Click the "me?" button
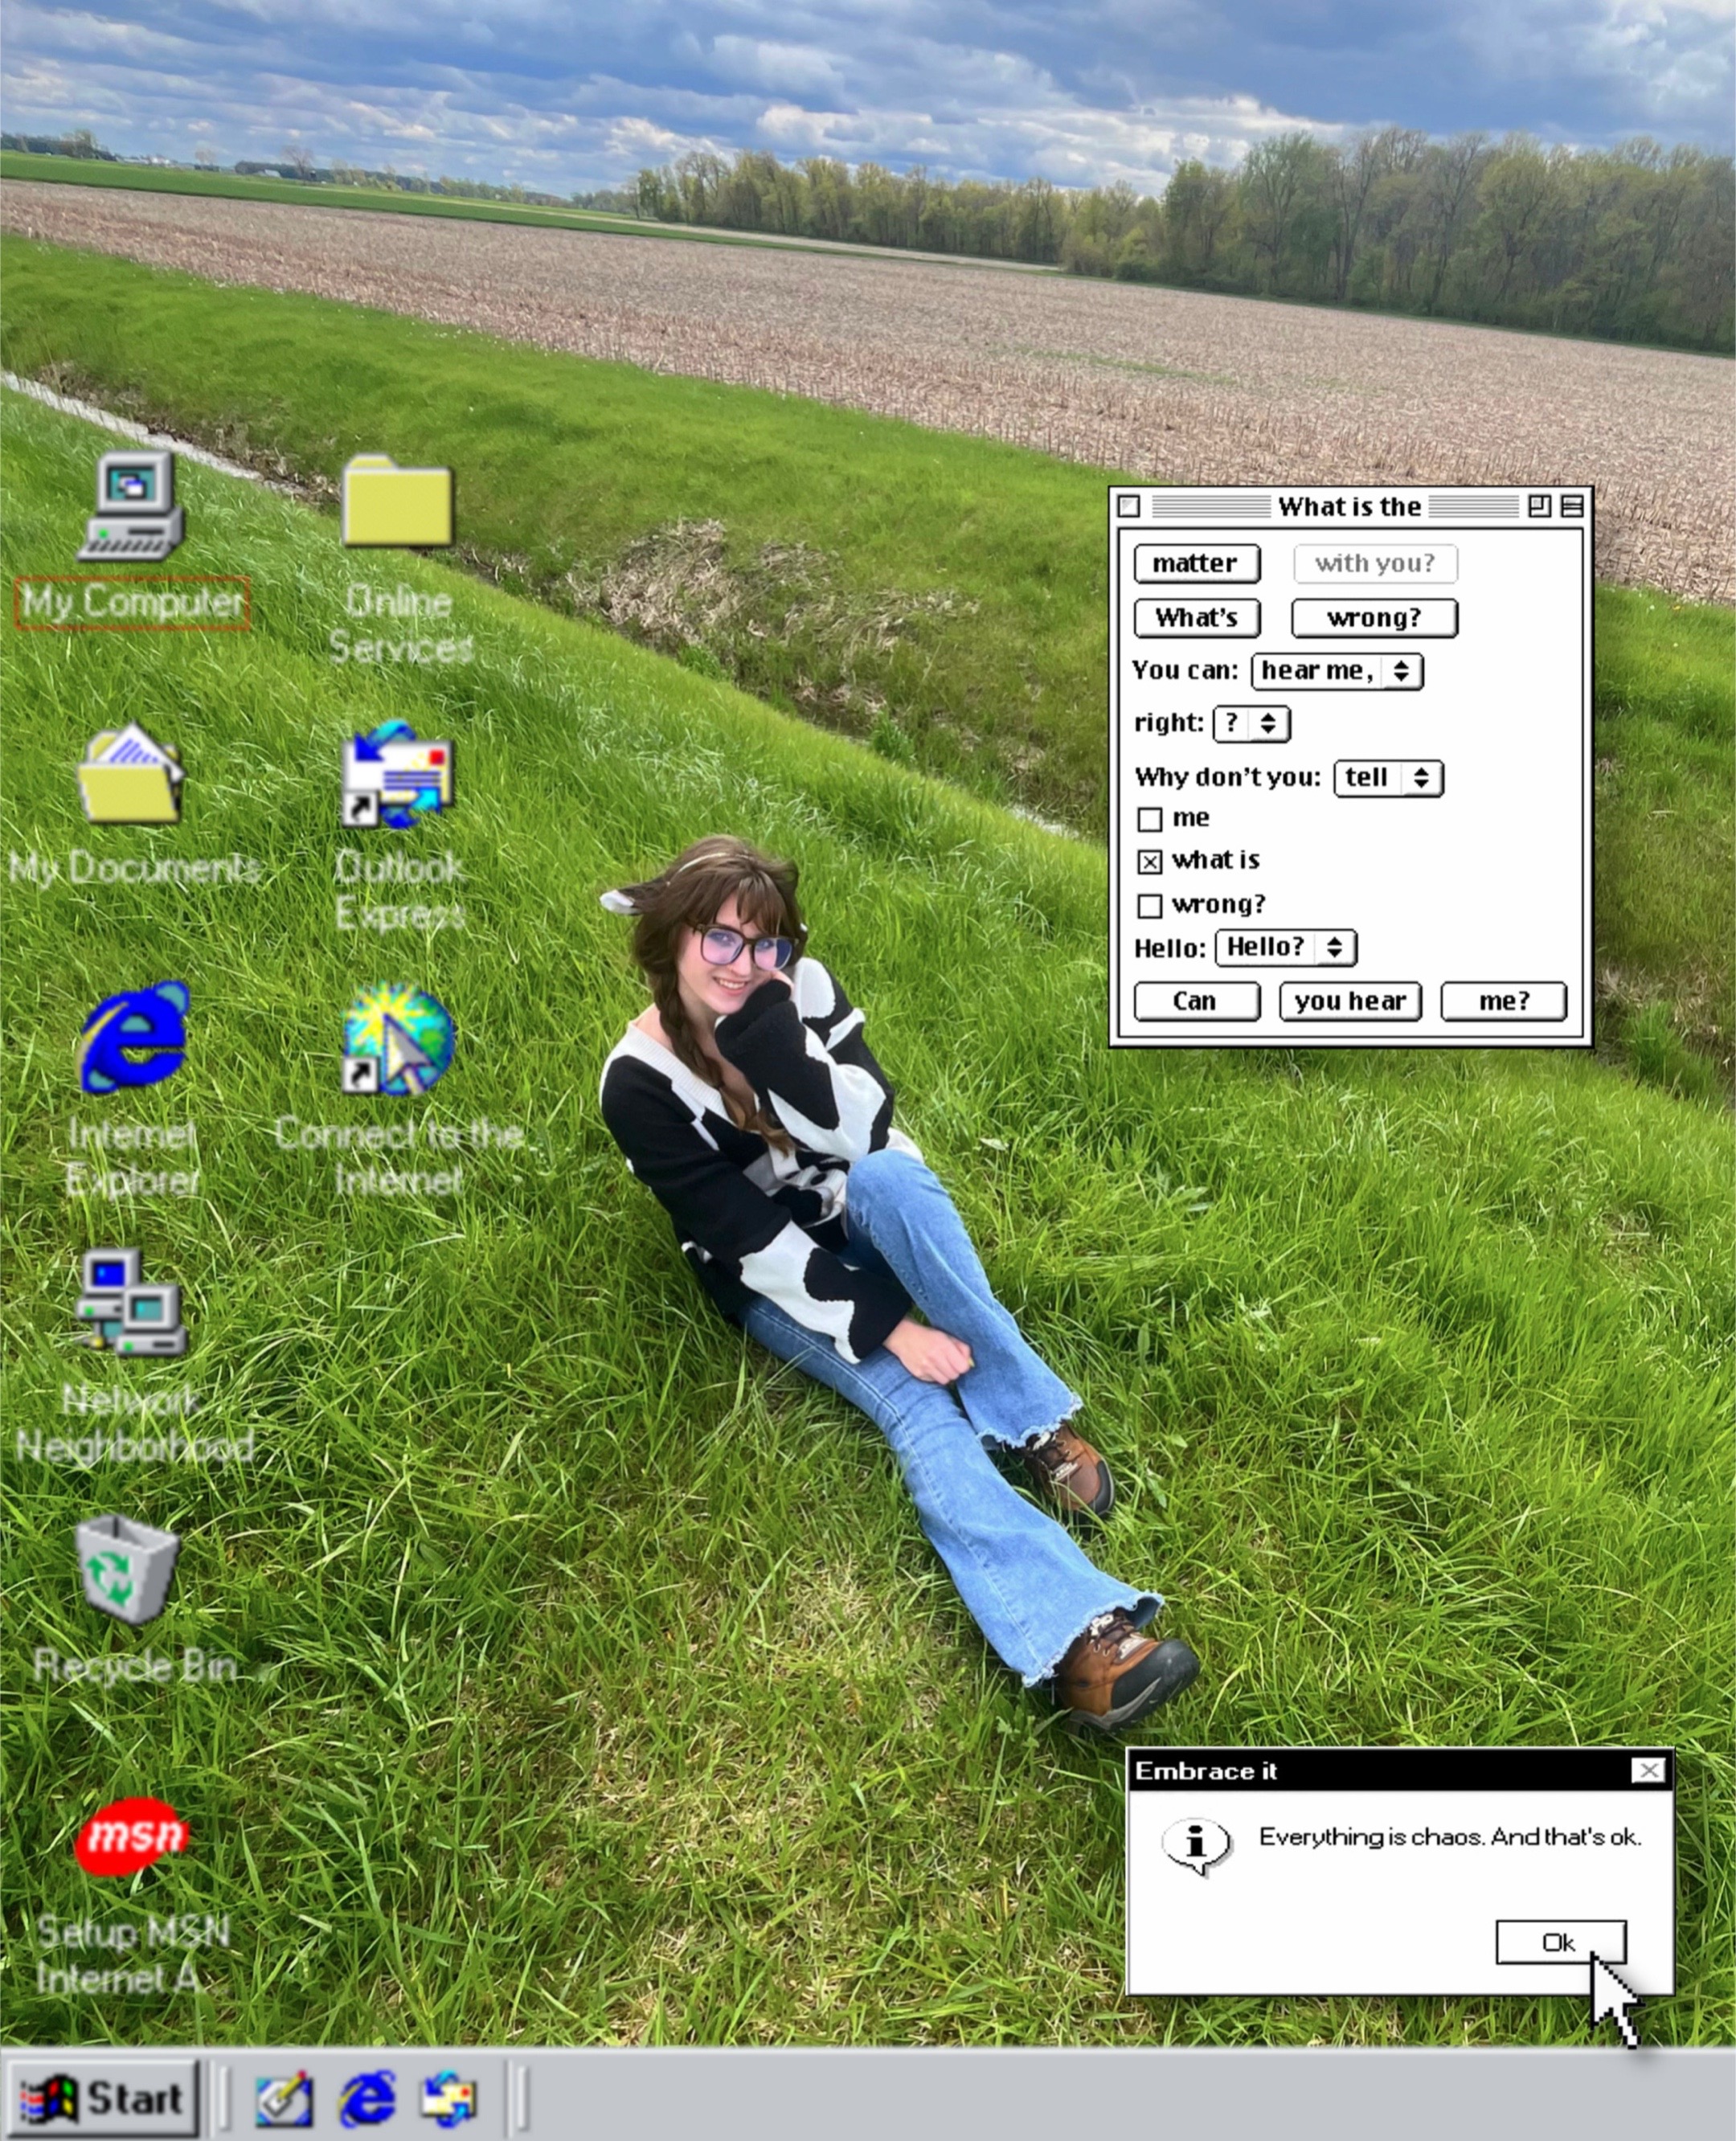 (1503, 1001)
